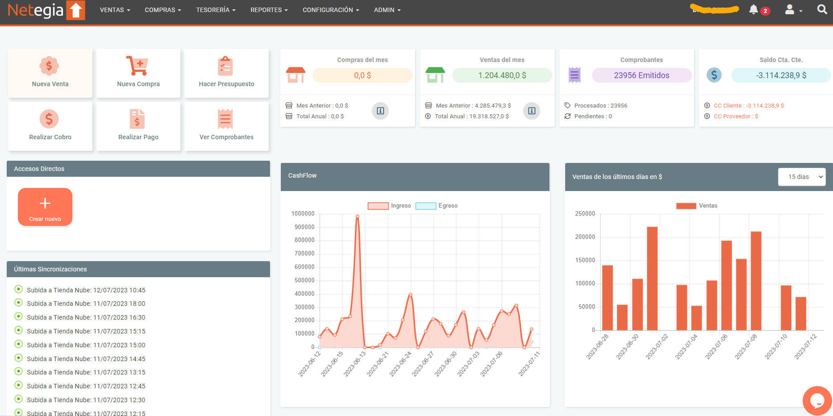Image resolution: width=833 pixels, height=416 pixels.
Task: Click the Ver Comprobantes receipt icon
Action: (x=225, y=119)
